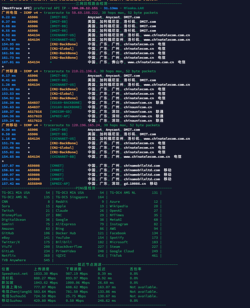Click the AS56040 ASN entry
The image size is (250, 308).
pyautogui.click(x=34, y=184)
